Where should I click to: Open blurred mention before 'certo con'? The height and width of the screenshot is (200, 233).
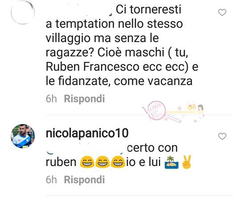(85, 148)
